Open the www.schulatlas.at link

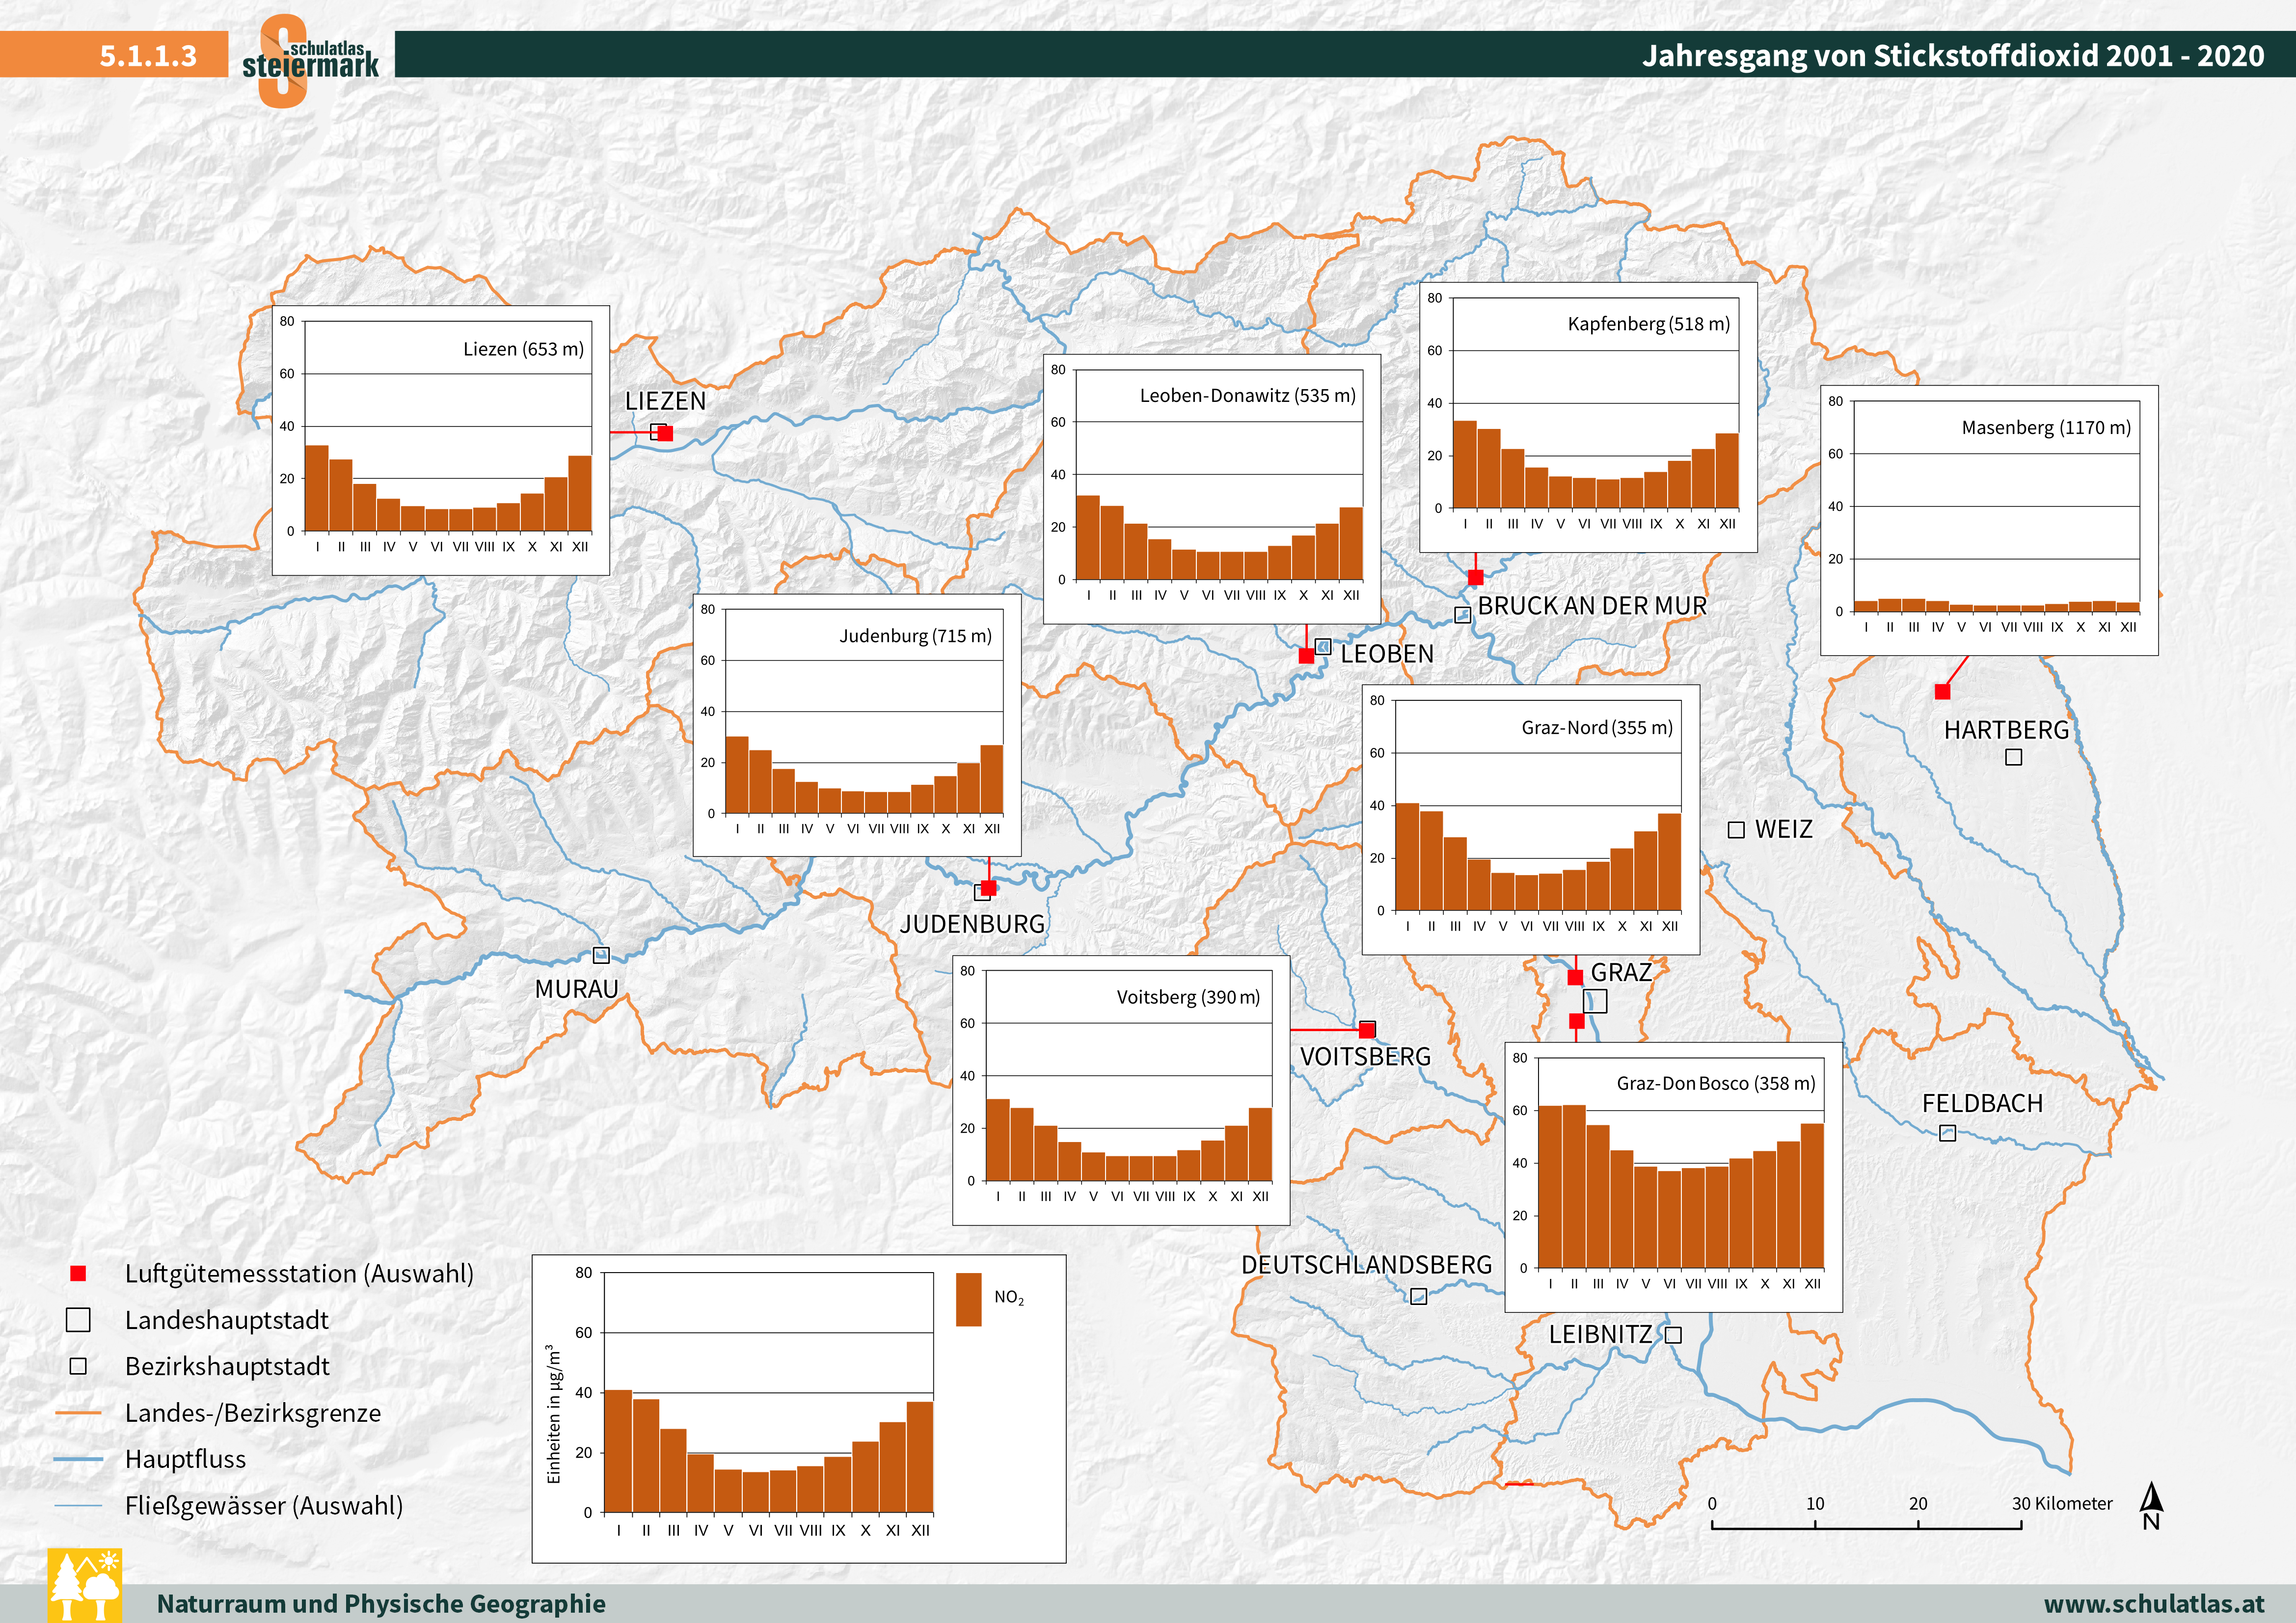click(2154, 1603)
